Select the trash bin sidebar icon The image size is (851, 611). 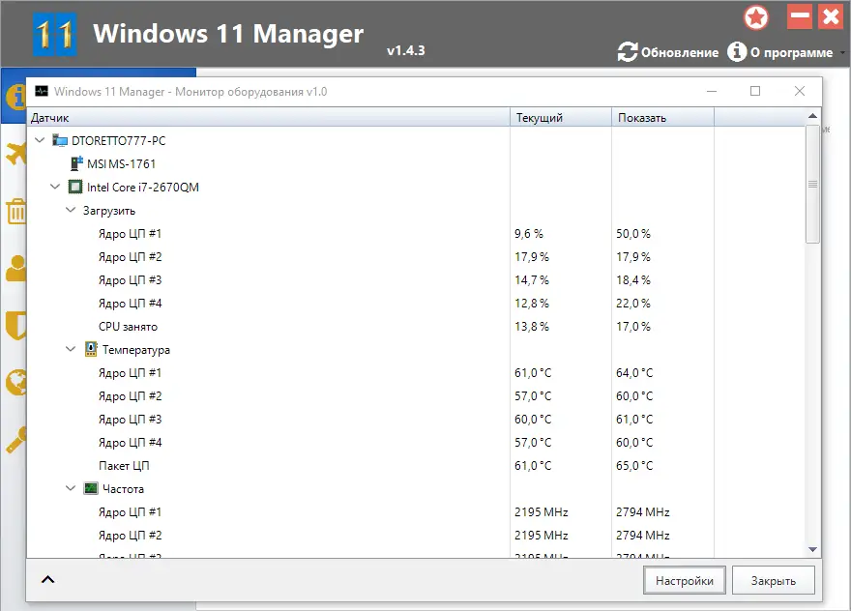14,211
